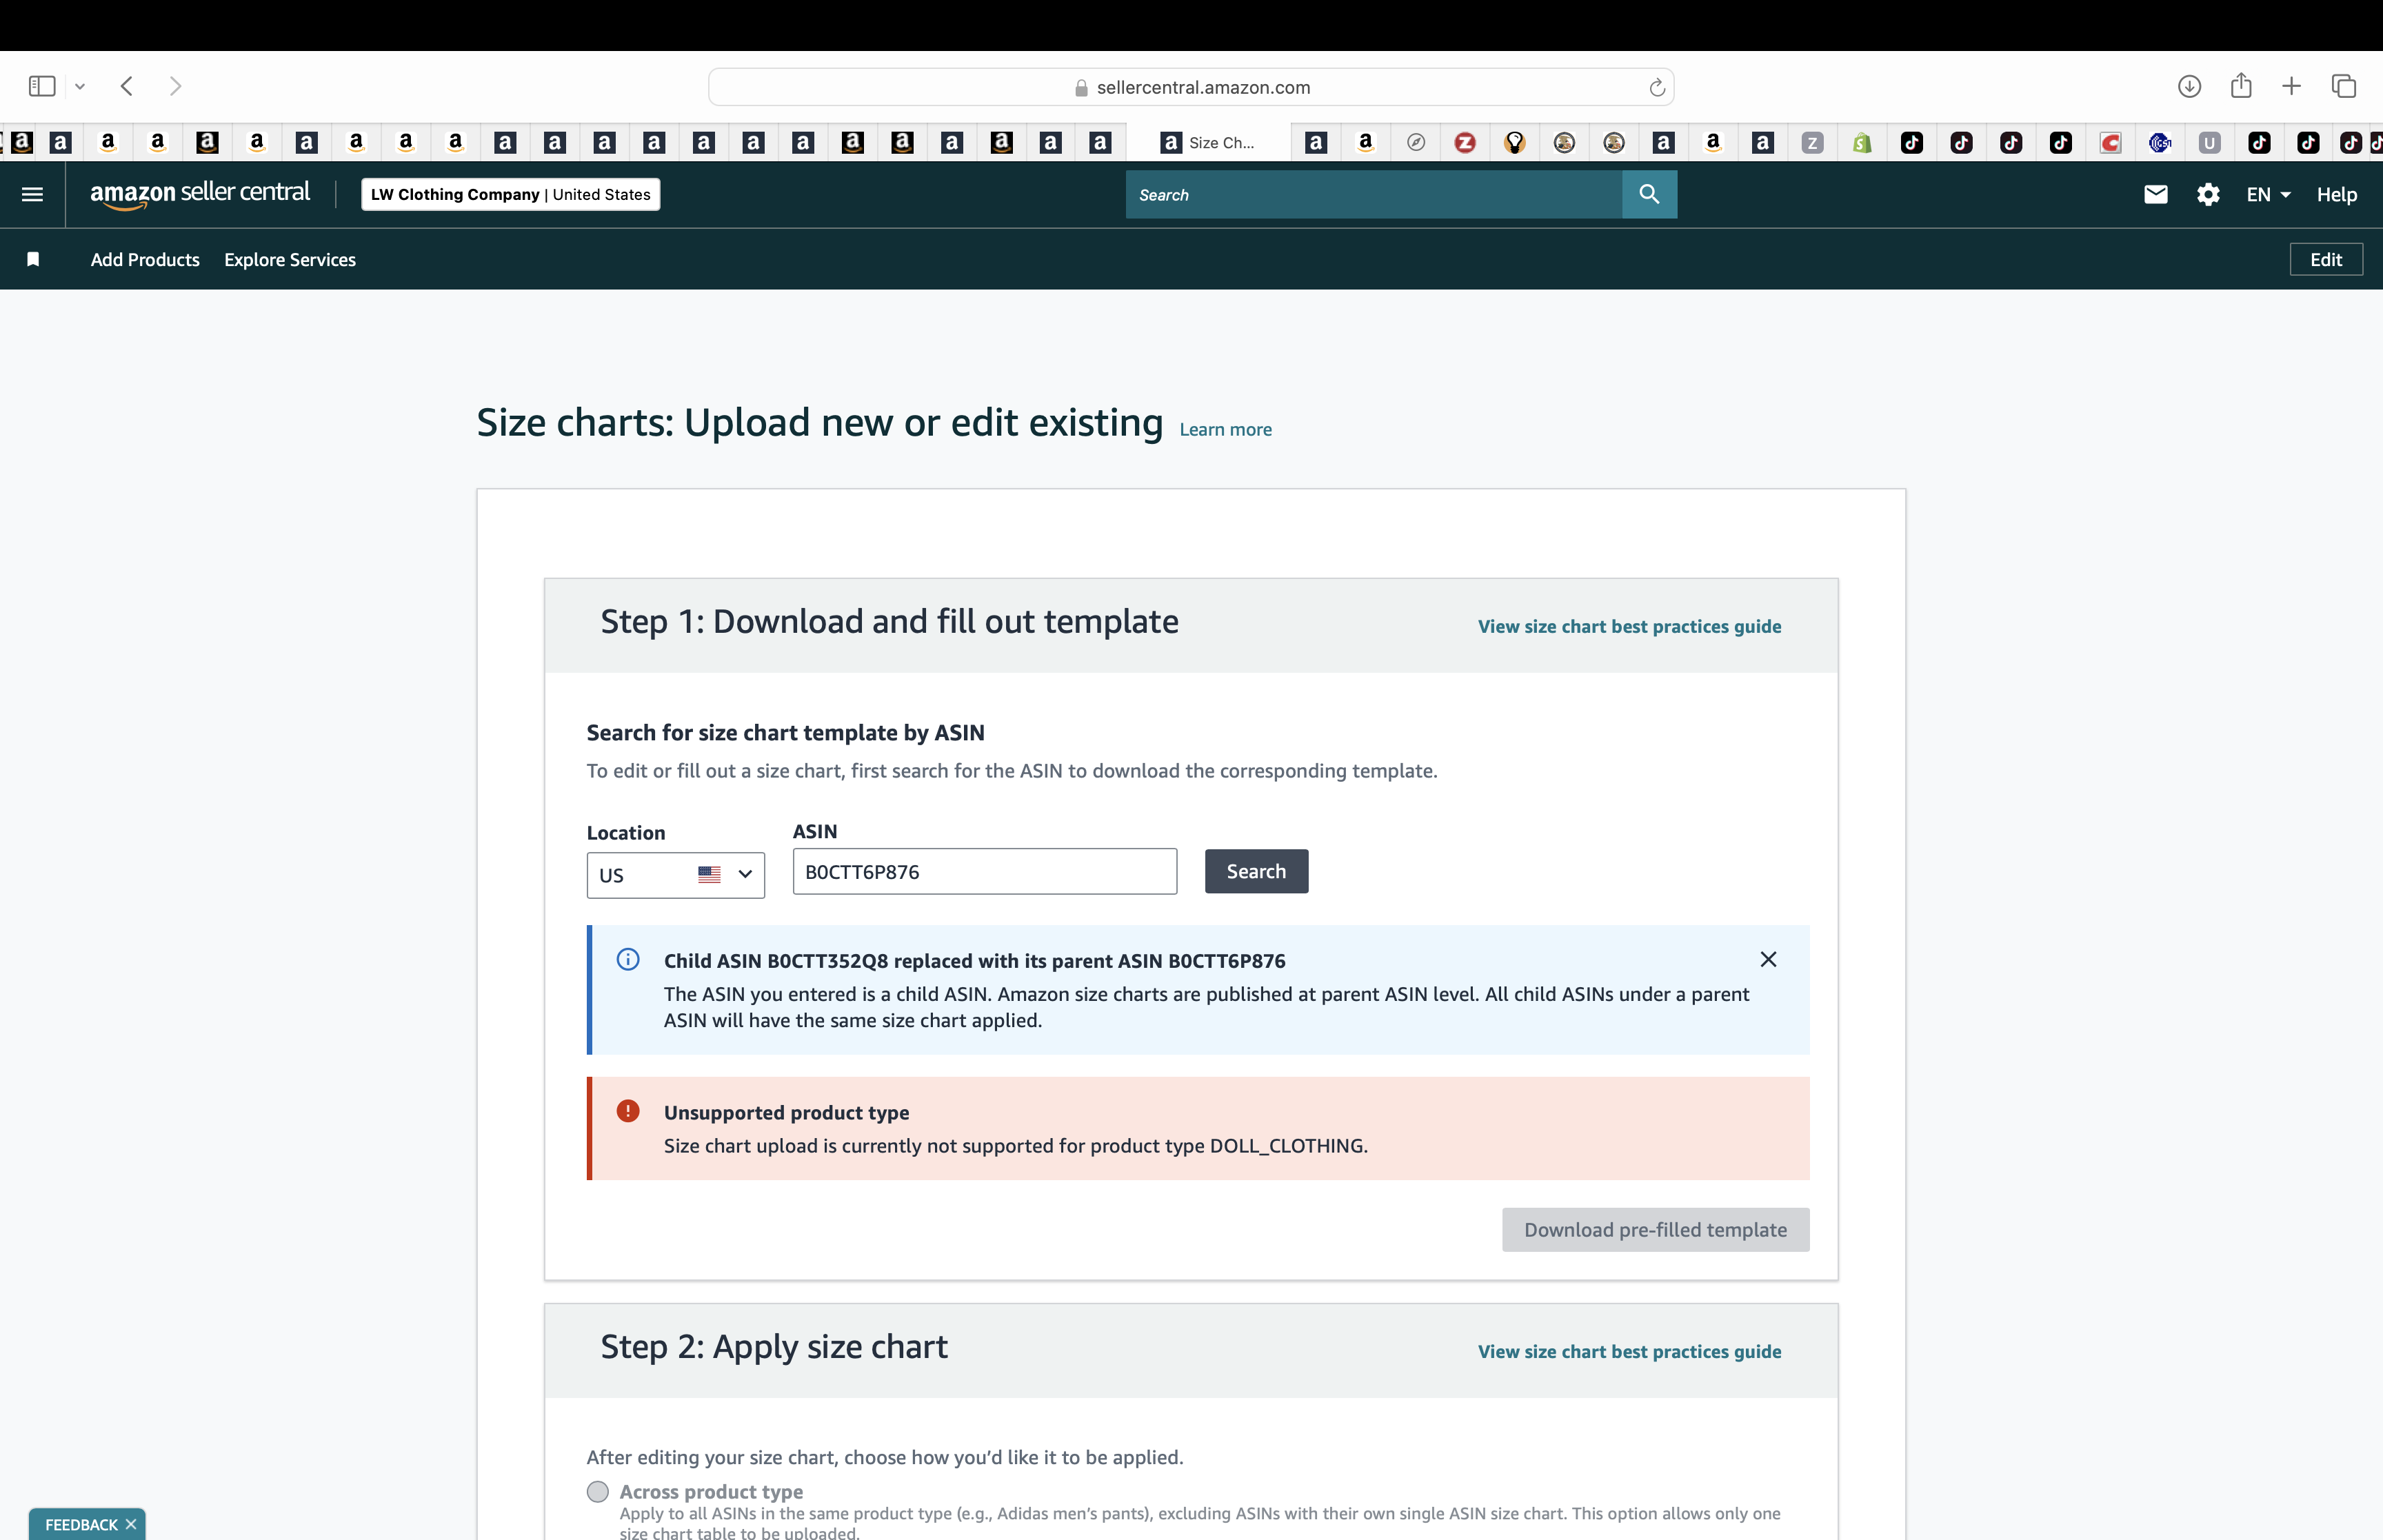This screenshot has width=2383, height=1540.
Task: Dismiss the Child ASIN replaced notice
Action: click(1768, 959)
